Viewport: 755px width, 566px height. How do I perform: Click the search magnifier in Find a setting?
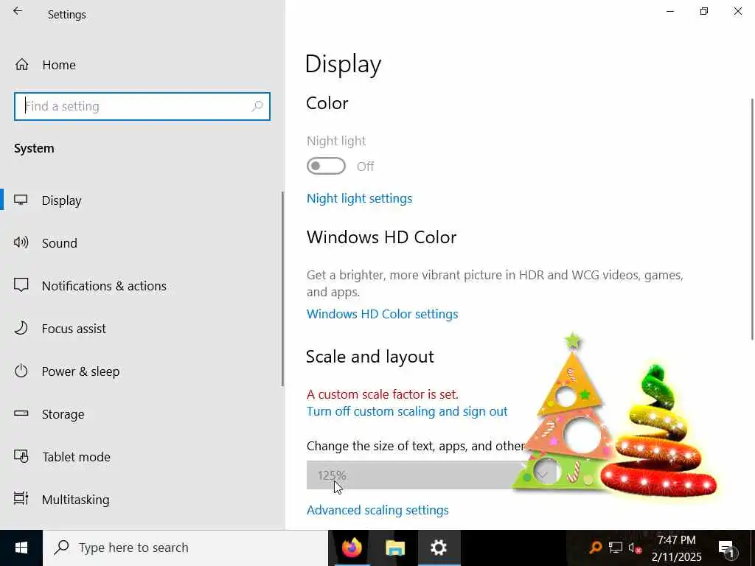(x=257, y=106)
